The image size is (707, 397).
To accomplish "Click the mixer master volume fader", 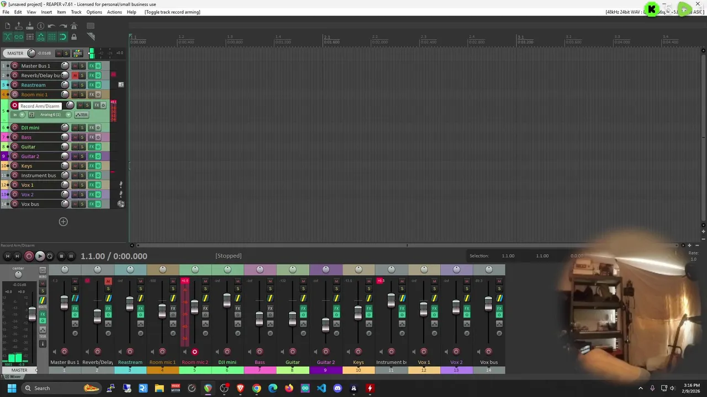I will (x=32, y=313).
